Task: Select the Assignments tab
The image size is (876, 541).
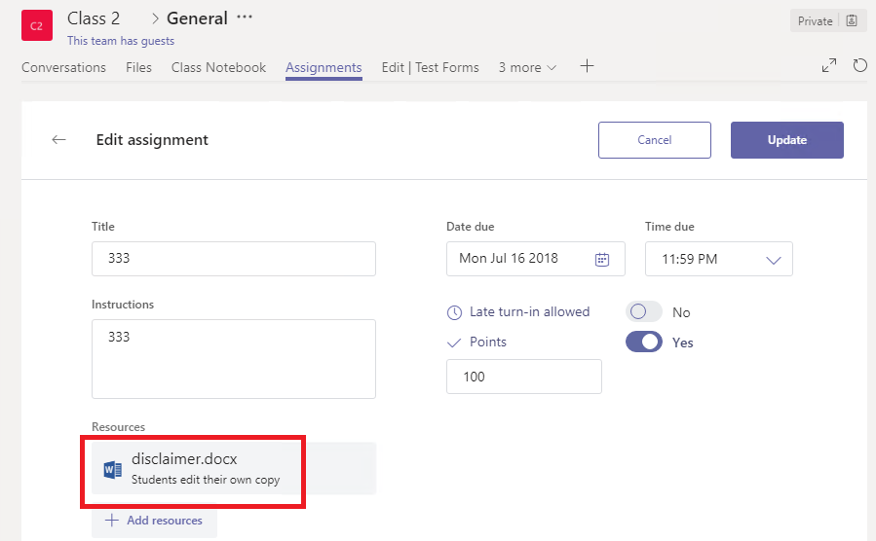Action: pos(324,67)
